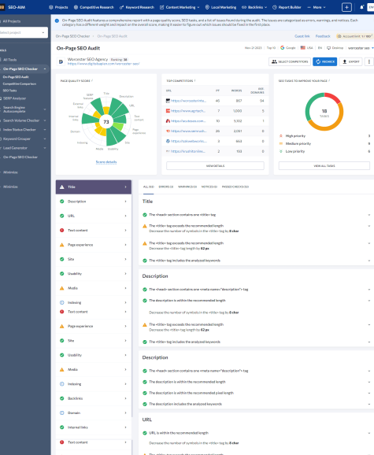This screenshot has height=455, width=374.
Task: Click the Local Marketing pin icon
Action: coord(207,7)
